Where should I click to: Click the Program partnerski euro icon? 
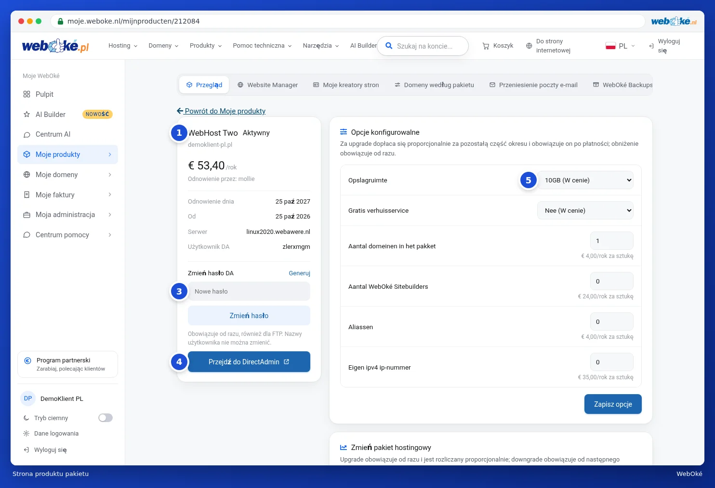[x=27, y=360]
